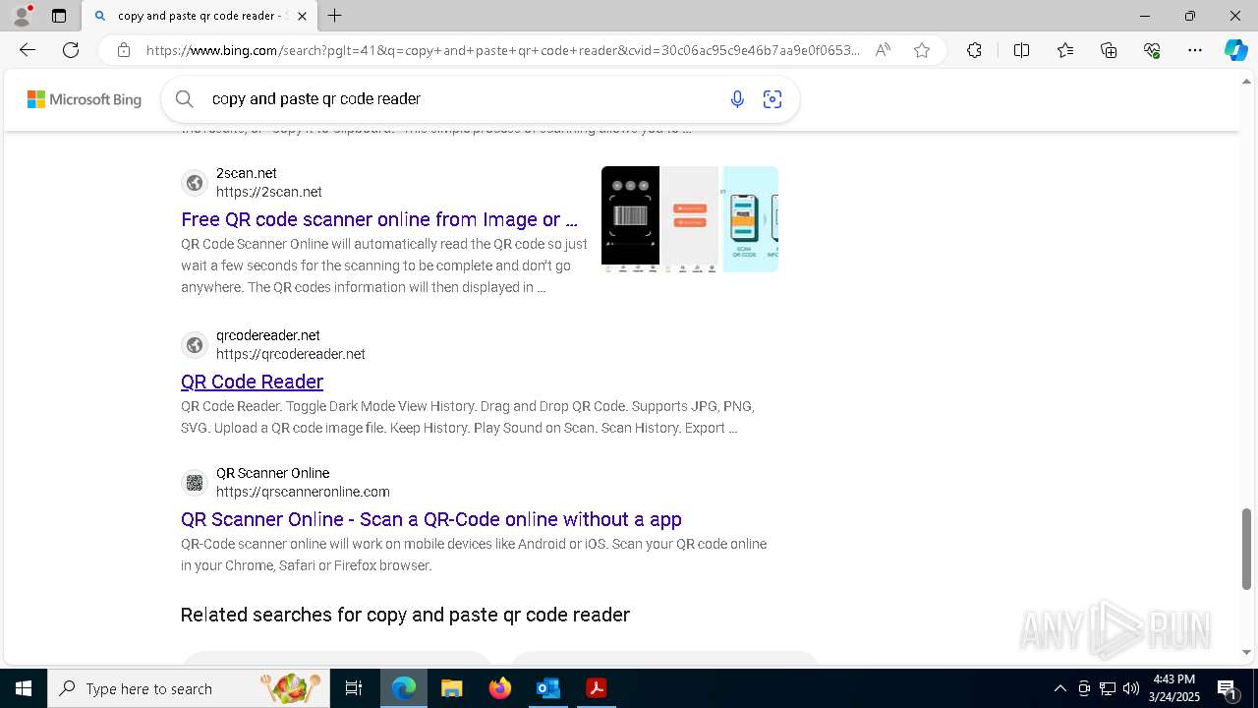Open the tab actions menu icon
Image resolution: width=1258 pixels, height=708 pixels.
(x=59, y=16)
